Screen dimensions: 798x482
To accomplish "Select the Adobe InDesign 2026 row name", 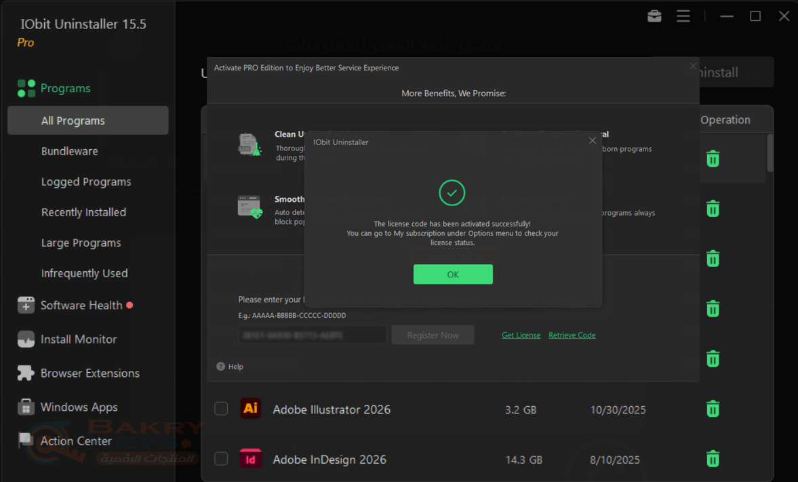I will pyautogui.click(x=330, y=459).
